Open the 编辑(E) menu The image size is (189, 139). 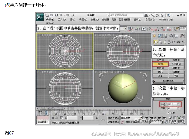[x=50, y=19]
